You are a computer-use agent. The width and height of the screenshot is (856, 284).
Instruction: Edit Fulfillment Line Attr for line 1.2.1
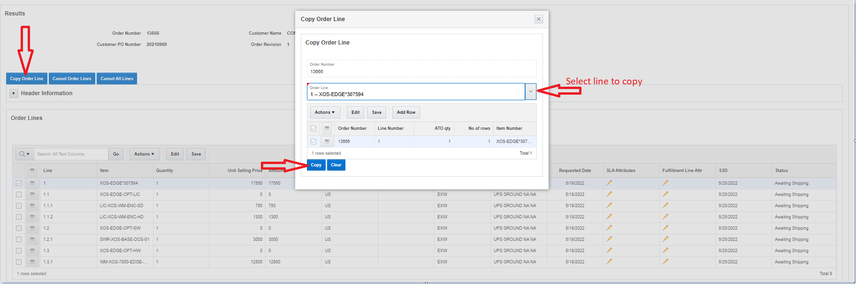tap(665, 239)
